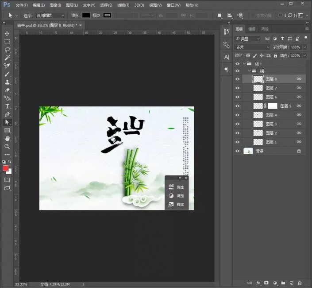Click the link layers icon at panel bottom

[x=250, y=283]
